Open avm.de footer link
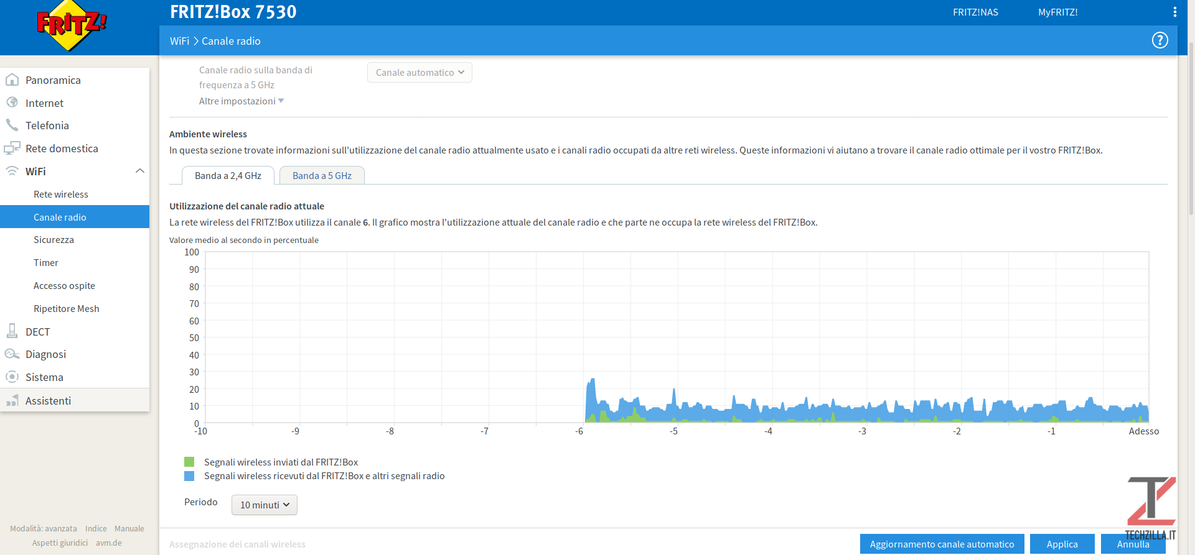This screenshot has height=555, width=1195. (109, 543)
